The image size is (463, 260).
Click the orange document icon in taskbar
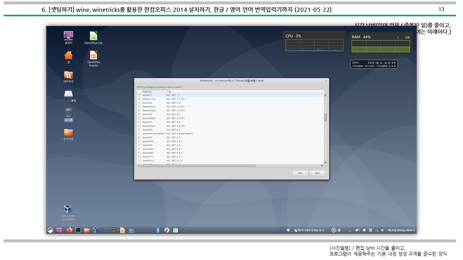[122, 230]
